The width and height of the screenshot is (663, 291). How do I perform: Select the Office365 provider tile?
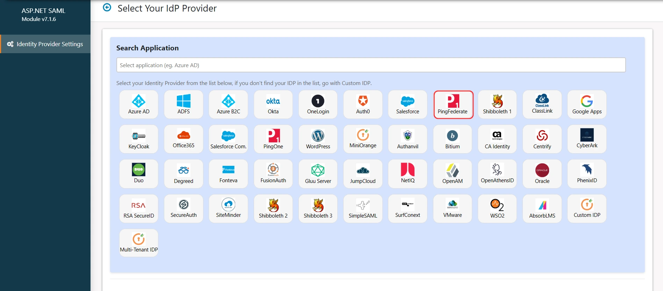click(183, 139)
